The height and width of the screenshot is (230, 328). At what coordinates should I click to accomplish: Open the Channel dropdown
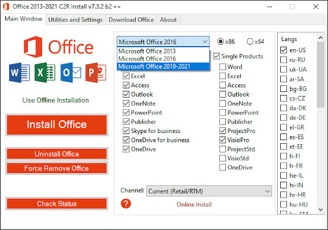tap(209, 191)
